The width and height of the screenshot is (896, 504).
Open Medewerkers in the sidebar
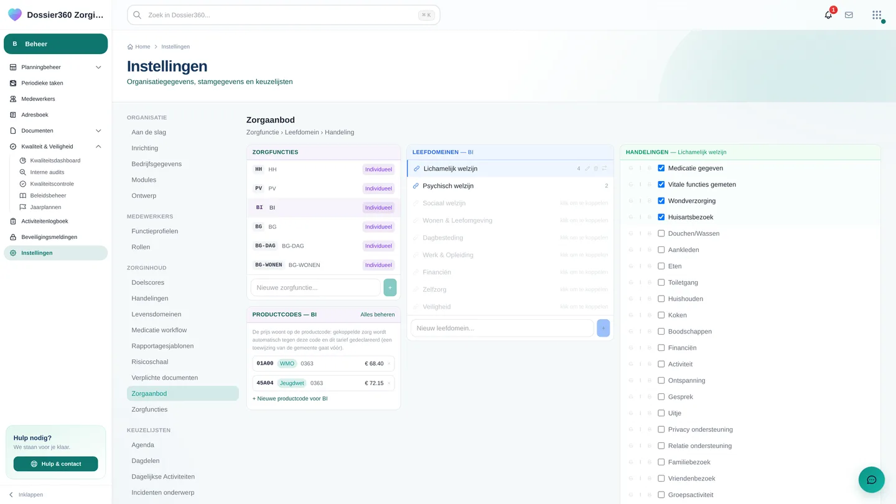click(x=55, y=99)
